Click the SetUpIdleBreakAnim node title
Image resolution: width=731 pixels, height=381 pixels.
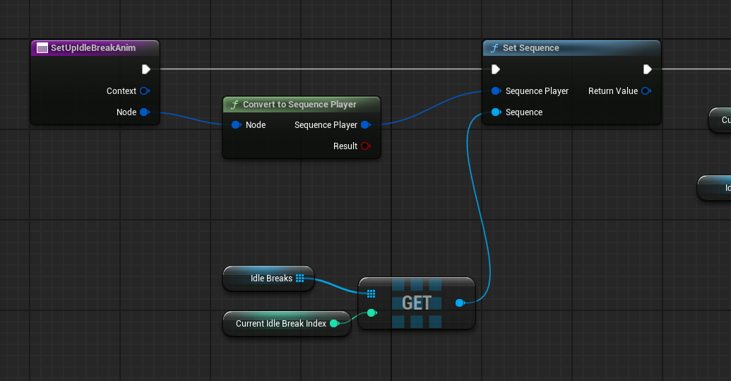click(93, 47)
